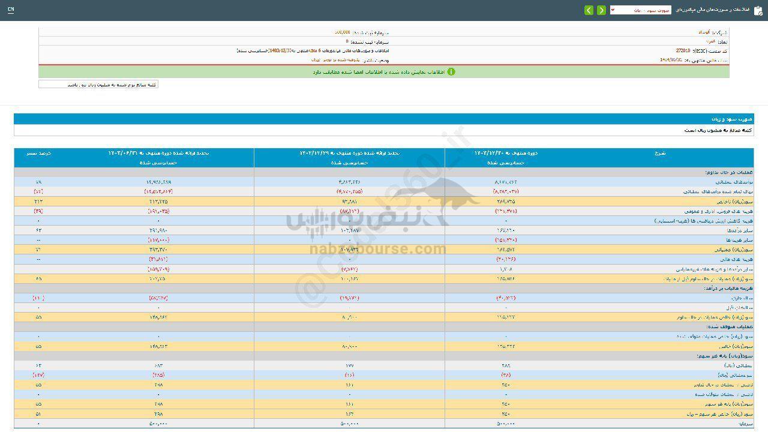Click the ISIC industry code 272010

683,51
